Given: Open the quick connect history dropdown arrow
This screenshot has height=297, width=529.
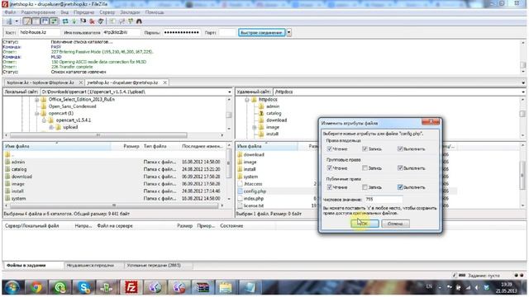Looking at the screenshot, I should tap(289, 33).
